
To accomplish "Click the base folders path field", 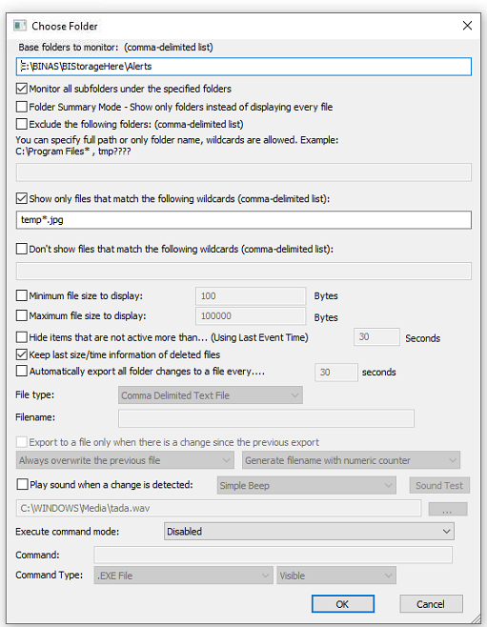I will (244, 67).
